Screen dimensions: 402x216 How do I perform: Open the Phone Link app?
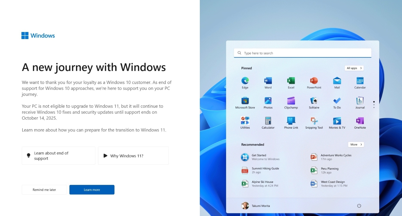click(x=291, y=121)
